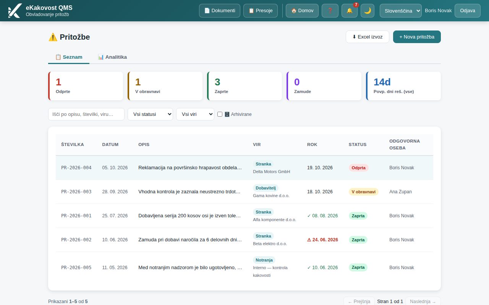Open notifications bell with 7 badge
The image size is (489, 305).
[350, 11]
